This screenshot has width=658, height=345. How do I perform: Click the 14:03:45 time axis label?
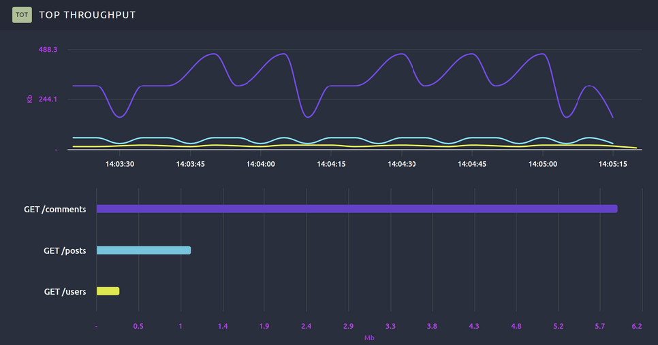[x=190, y=164]
